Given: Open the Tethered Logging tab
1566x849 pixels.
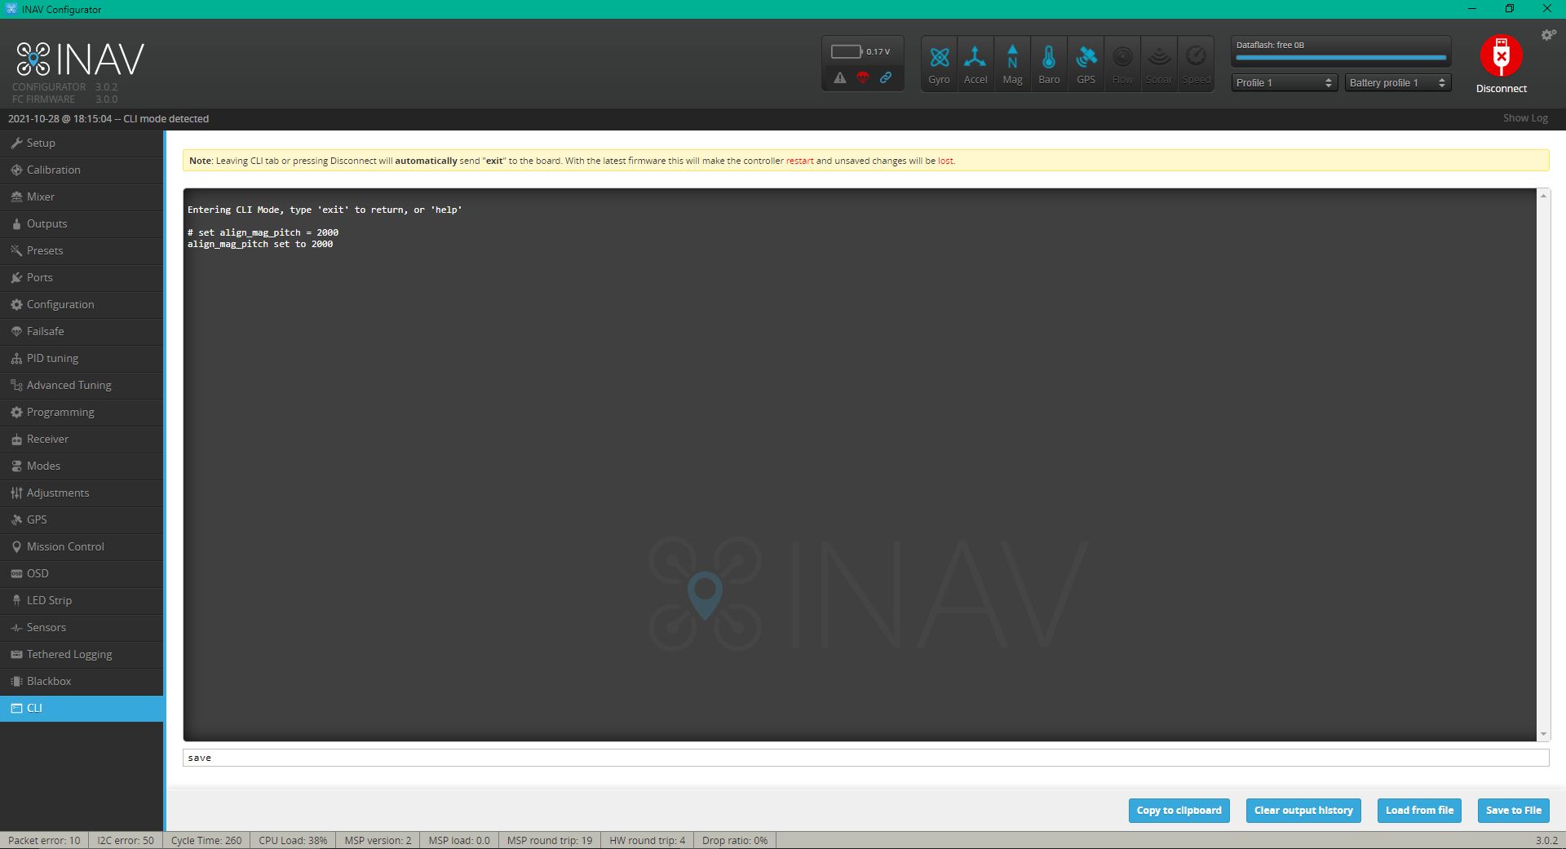Looking at the screenshot, I should click(82, 654).
